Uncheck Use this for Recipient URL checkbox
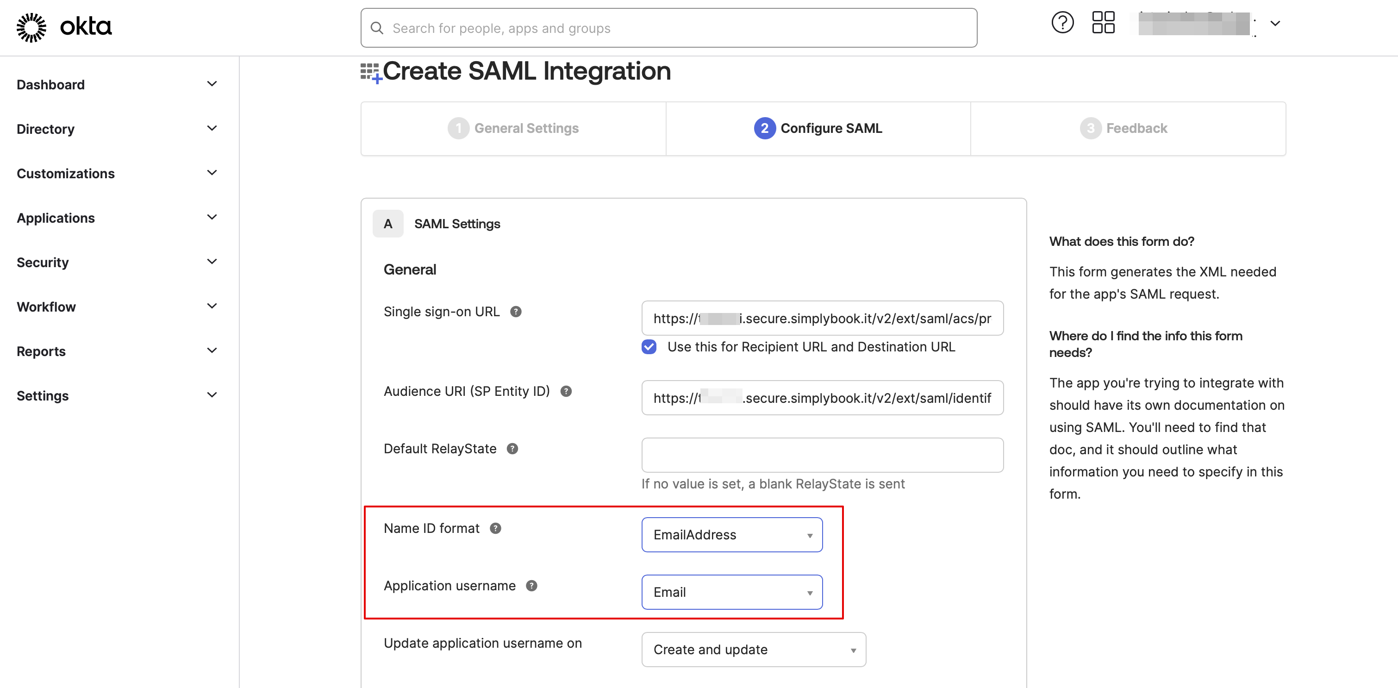The image size is (1398, 688). pos(649,347)
